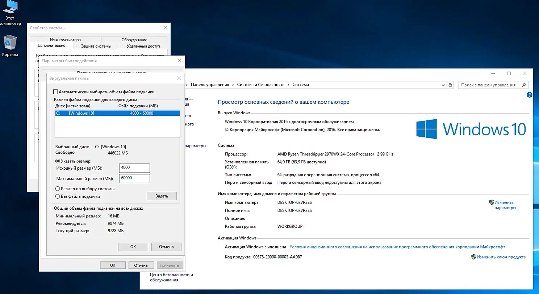This screenshot has width=539, height=294.
Task: Expand breadcrumb arrow after 'Система и безопасность'
Action: click(288, 85)
